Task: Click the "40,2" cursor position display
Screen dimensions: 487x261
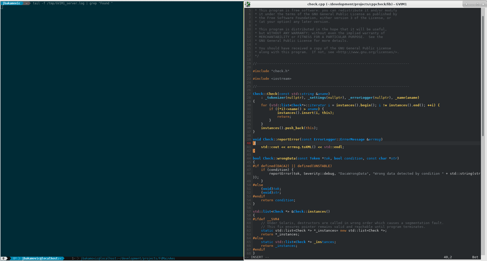Action: point(448,257)
